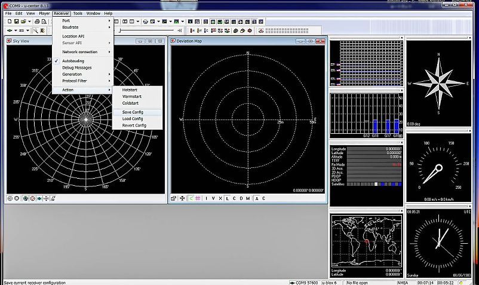479x285 pixels.
Task: Click the autobauding wand icon
Action: 35,30
